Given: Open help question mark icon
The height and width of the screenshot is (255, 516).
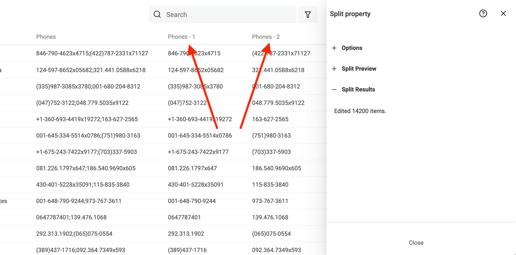Looking at the screenshot, I should pyautogui.click(x=483, y=14).
